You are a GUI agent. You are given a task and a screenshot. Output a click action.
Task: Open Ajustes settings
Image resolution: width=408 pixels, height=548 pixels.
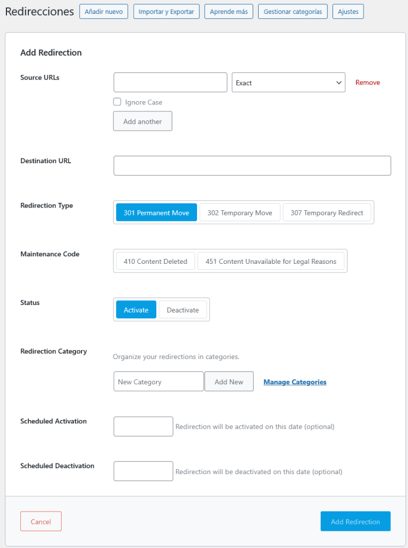[348, 12]
